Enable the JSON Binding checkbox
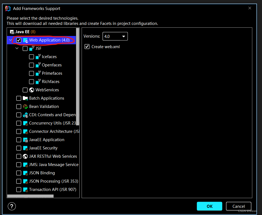 (x=19, y=173)
